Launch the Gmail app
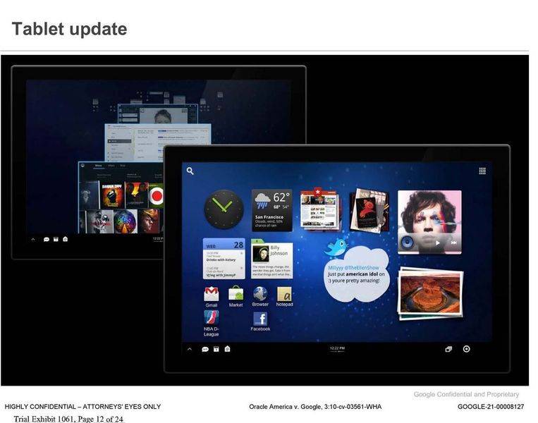The height and width of the screenshot is (423, 538). (x=212, y=294)
